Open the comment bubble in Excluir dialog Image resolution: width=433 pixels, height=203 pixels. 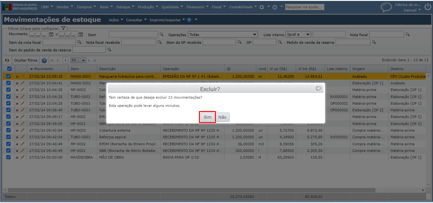tap(318, 88)
